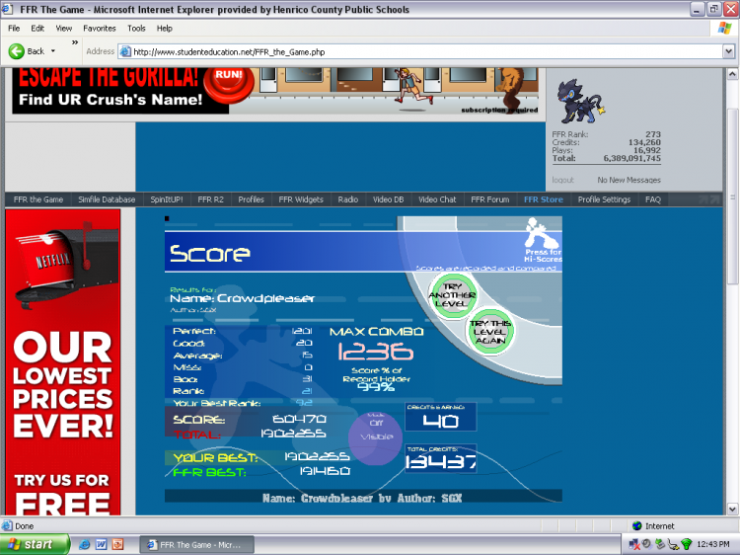Open the FFR R2 nav item
Viewport: 740px width, 555px height.
pos(210,199)
